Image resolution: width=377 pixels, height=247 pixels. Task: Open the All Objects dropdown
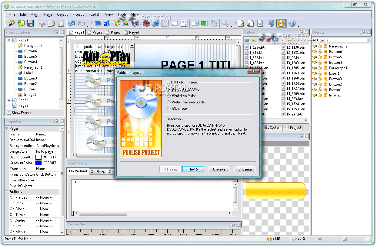pyautogui.click(x=369, y=40)
